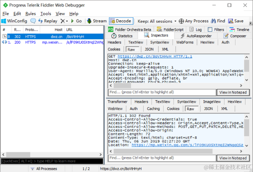Click the mp.weixin session arrows icon

point(4,42)
